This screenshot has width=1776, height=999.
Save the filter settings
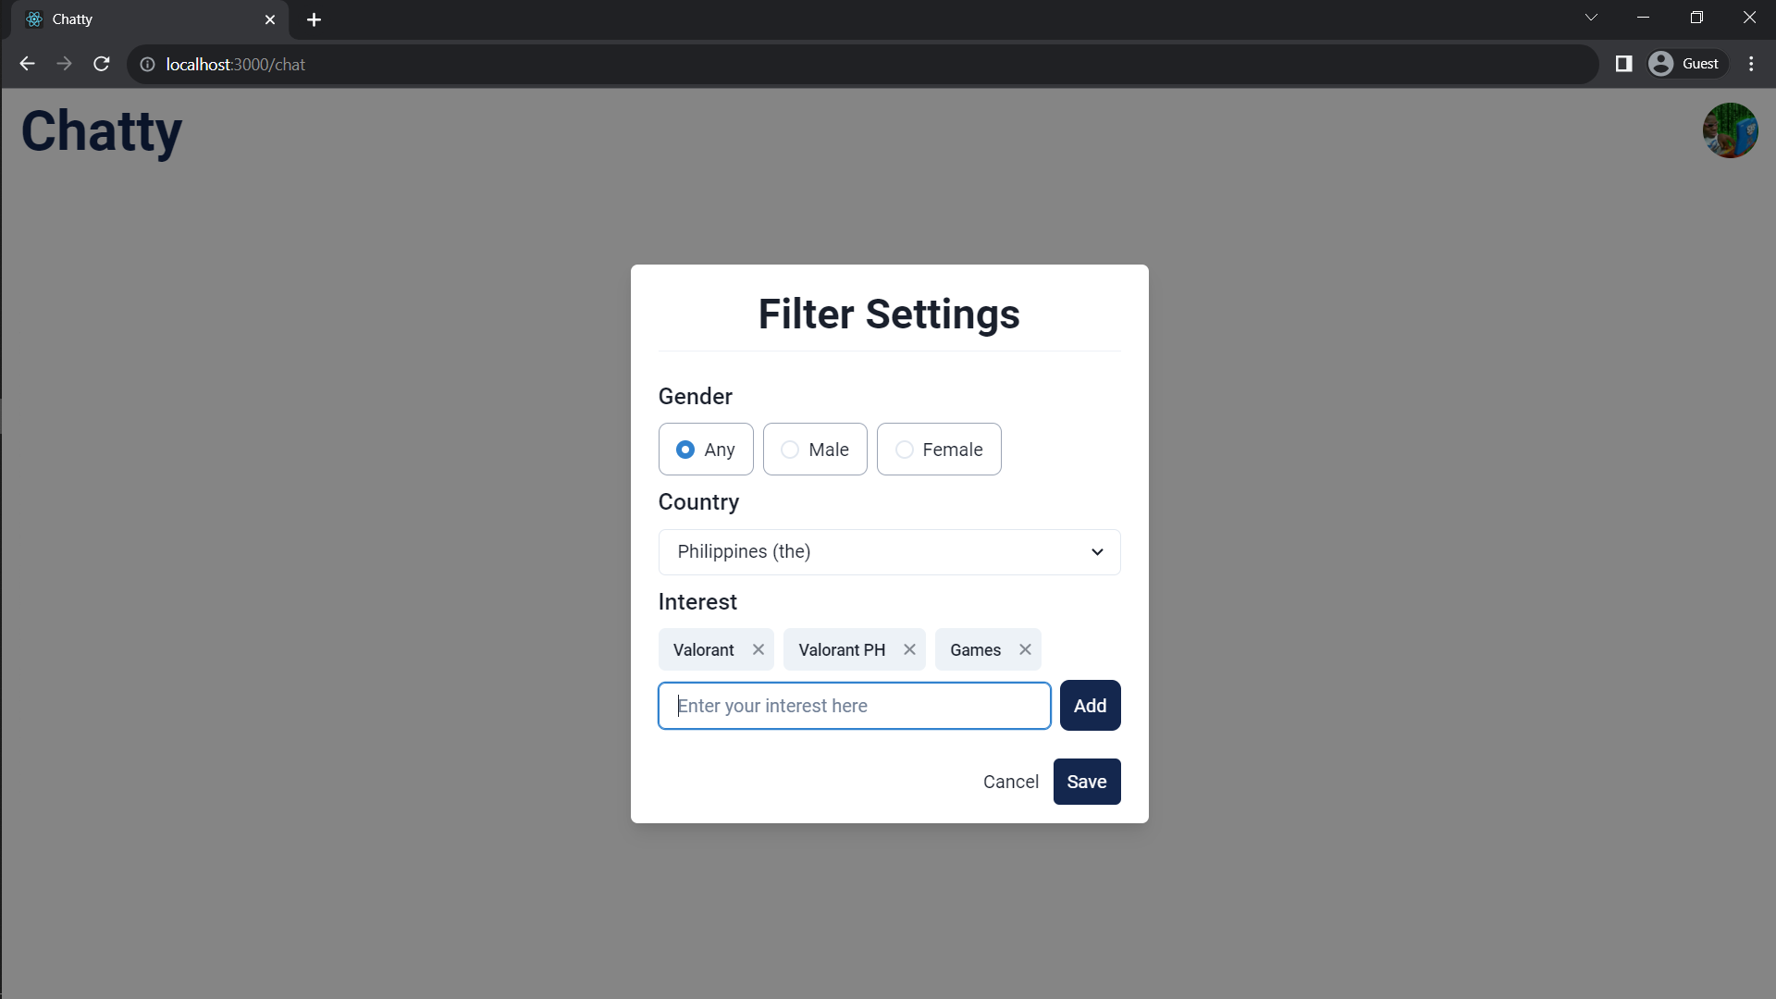[x=1087, y=782]
